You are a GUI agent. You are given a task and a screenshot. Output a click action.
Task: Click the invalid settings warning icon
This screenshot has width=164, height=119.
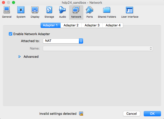coord(81,114)
